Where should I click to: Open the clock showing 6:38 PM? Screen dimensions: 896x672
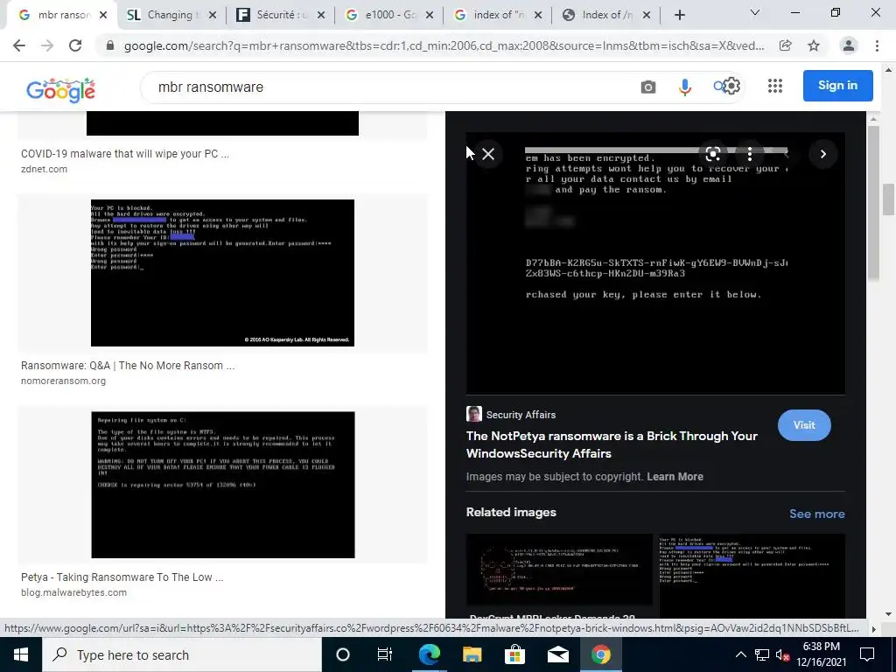coord(822,654)
